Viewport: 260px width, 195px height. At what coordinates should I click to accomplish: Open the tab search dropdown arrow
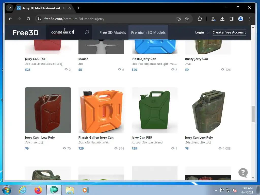(x=10, y=8)
